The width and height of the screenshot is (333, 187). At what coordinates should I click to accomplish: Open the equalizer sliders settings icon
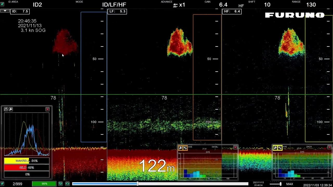point(61,184)
